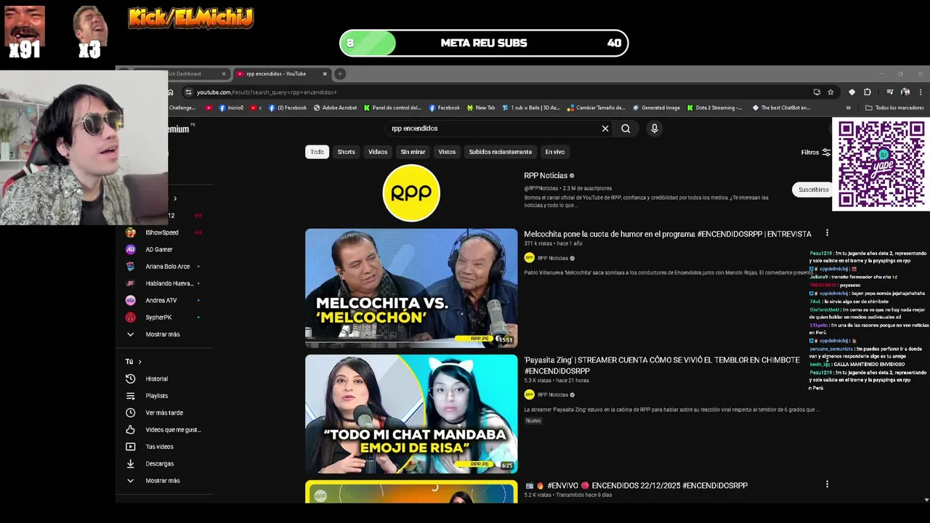
Task: Select the Todo filter chip
Action: click(x=318, y=152)
